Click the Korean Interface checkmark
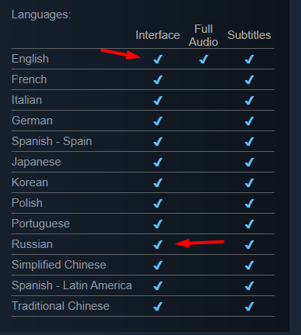The image size is (301, 335). pos(158,183)
